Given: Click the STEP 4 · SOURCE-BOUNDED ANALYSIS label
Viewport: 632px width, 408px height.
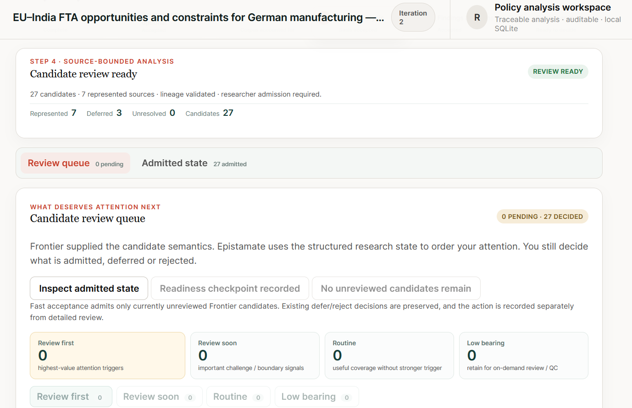Looking at the screenshot, I should tap(102, 61).
